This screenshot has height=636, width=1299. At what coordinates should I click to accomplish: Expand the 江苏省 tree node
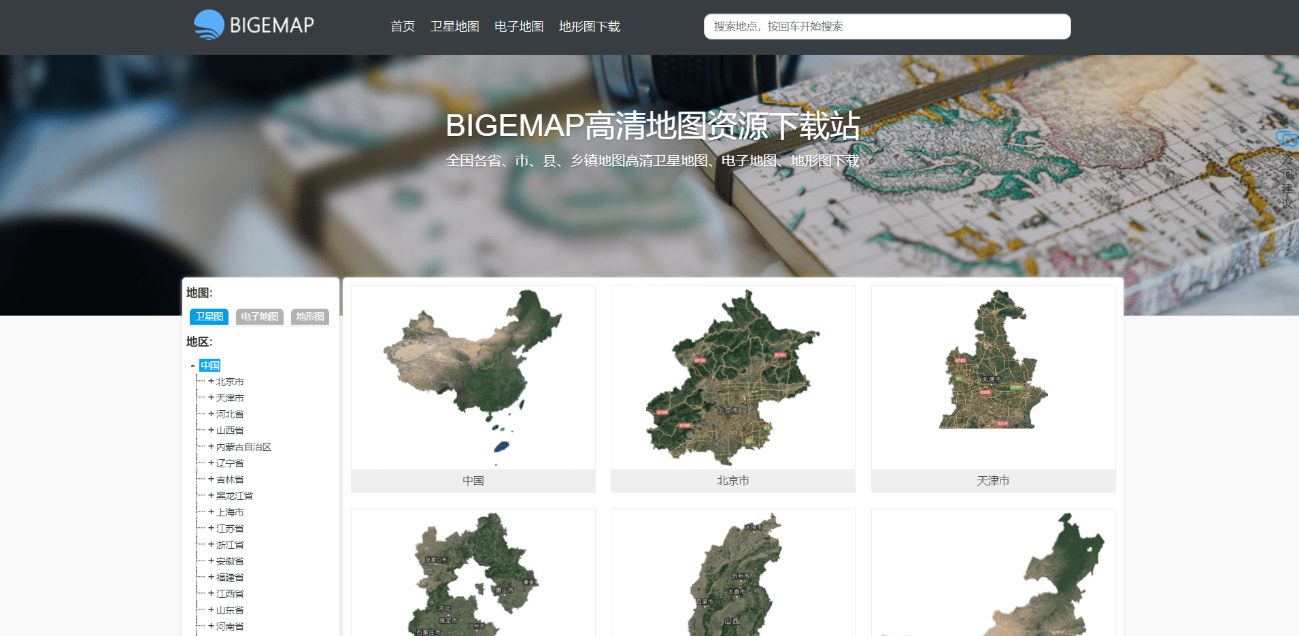(211, 529)
